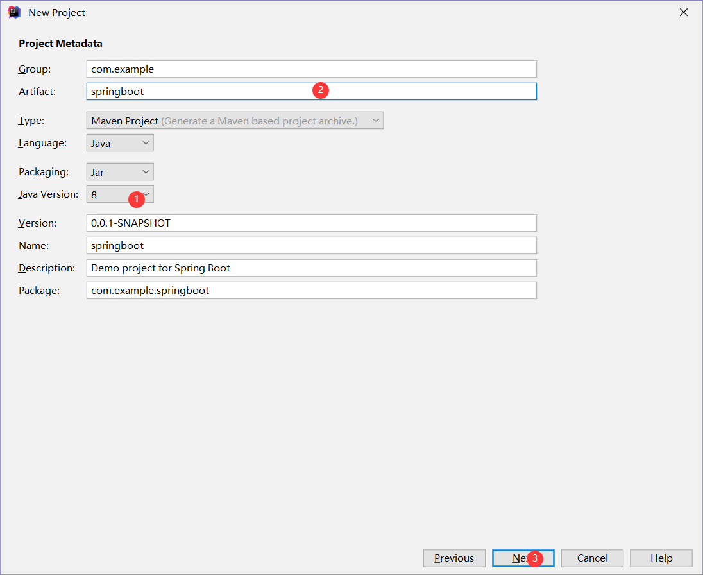Open the Java Version dropdown
This screenshot has width=703, height=575.
point(120,194)
